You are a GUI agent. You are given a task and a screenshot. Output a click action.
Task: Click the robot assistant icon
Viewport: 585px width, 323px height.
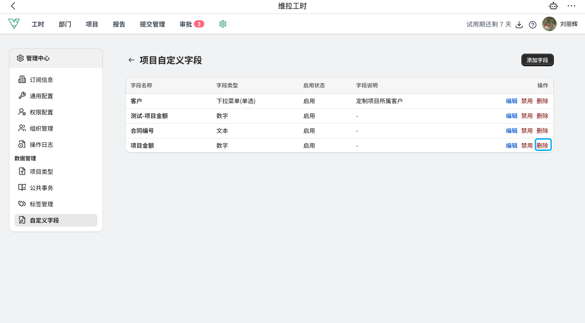(x=553, y=6)
